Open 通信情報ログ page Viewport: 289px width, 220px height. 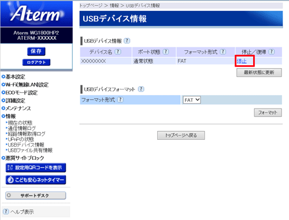(22, 128)
